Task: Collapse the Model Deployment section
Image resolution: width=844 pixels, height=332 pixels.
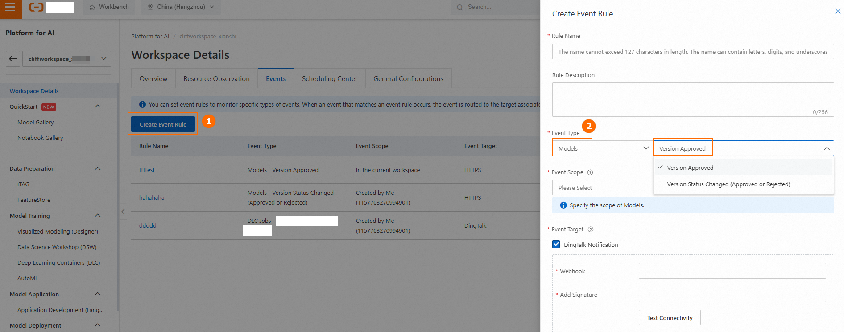Action: (98, 325)
